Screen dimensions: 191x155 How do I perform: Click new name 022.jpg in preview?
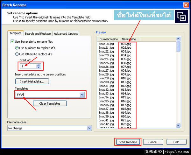pos(126,124)
